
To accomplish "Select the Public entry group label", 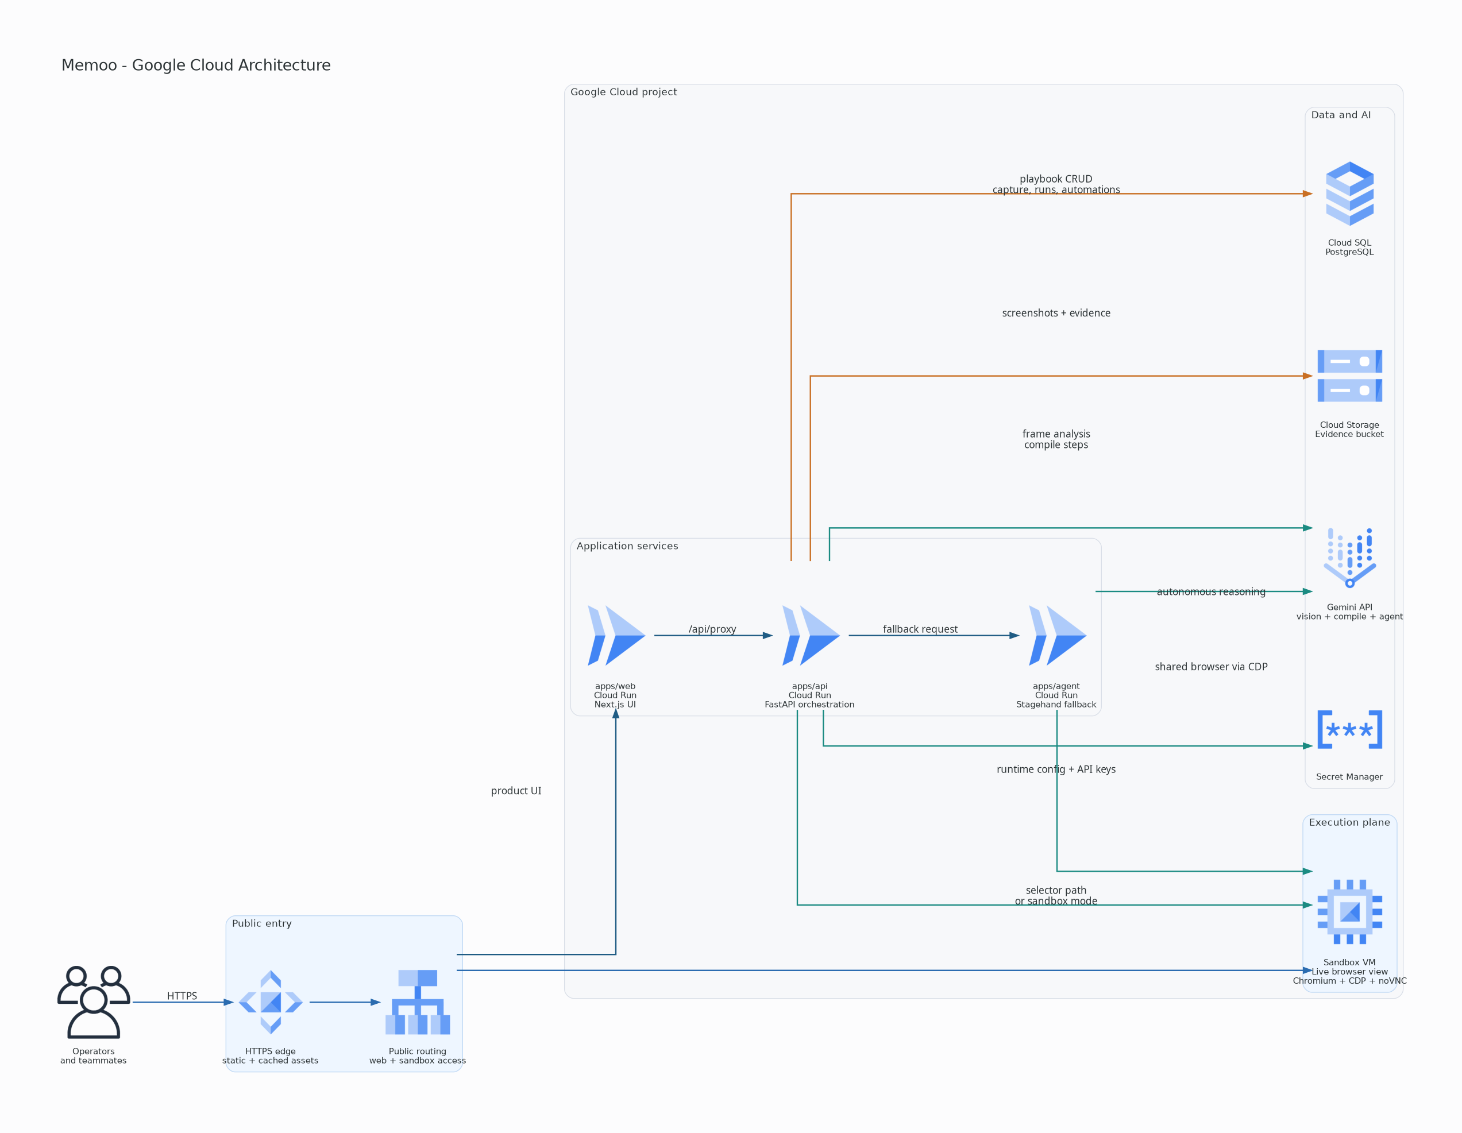I will pos(262,923).
